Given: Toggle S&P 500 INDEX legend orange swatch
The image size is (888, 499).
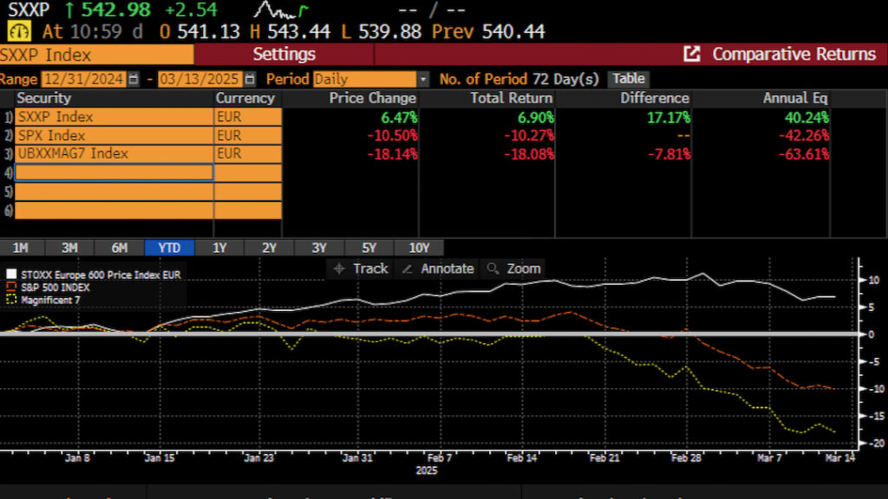Looking at the screenshot, I should click(11, 287).
